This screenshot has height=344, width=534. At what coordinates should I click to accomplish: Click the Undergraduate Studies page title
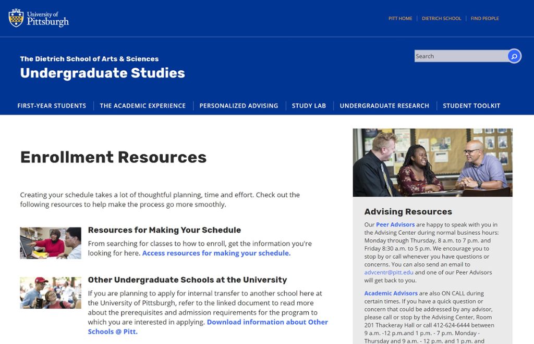(102, 73)
